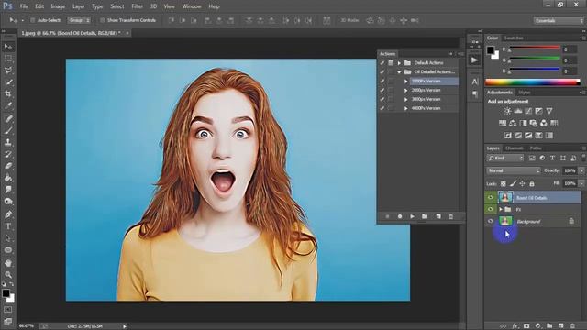Toggle Quick Mask mode icon

pyautogui.click(x=8, y=310)
